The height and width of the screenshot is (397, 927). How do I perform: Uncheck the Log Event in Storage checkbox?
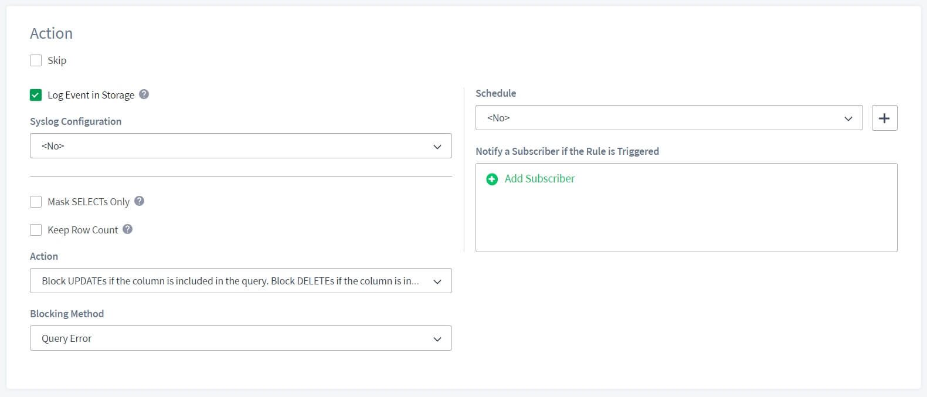36,95
